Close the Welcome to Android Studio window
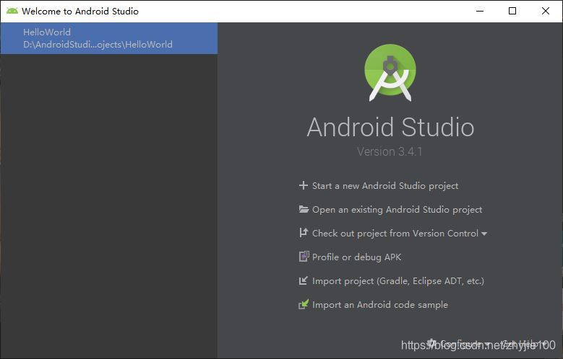Viewport: 563px width, 359px height. click(546, 11)
